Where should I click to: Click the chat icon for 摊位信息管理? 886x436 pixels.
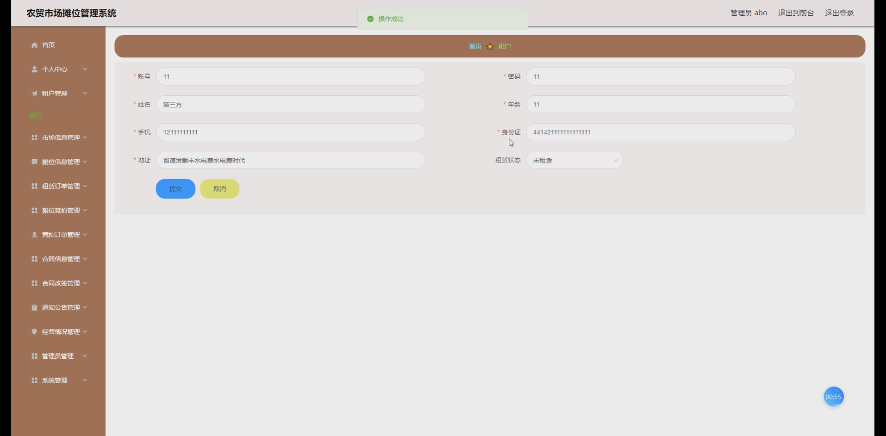[34, 162]
